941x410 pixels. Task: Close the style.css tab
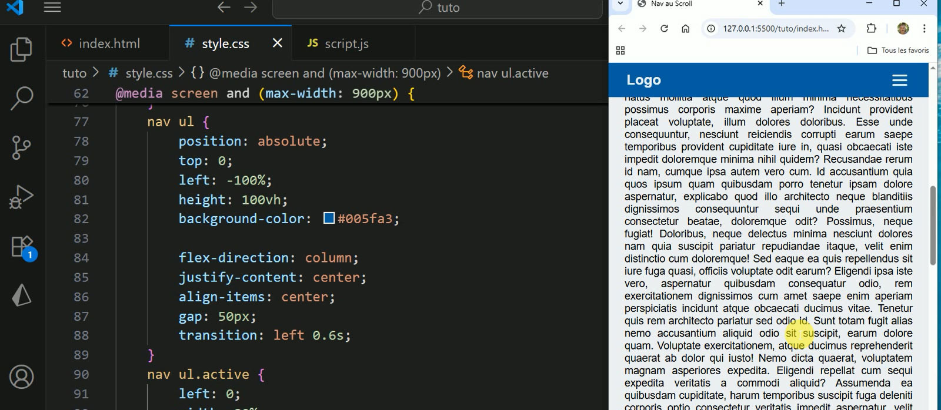278,43
